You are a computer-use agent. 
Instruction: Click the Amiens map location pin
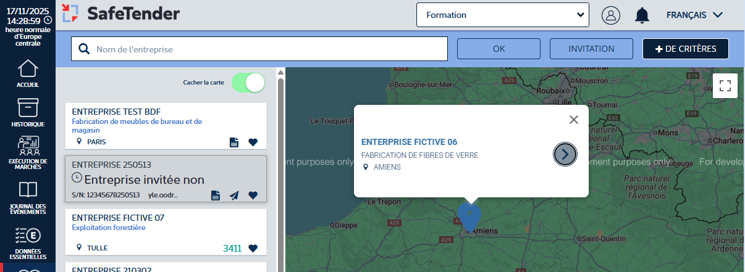coord(469,215)
